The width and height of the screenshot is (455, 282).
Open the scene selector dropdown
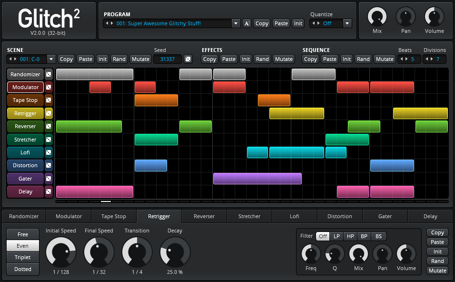(x=51, y=59)
